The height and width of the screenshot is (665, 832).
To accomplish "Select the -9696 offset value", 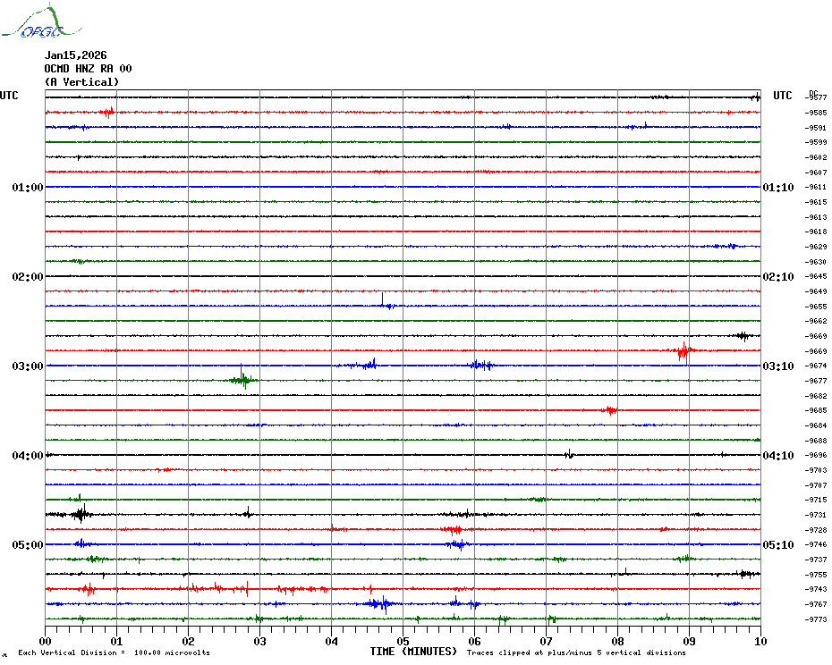I will pyautogui.click(x=816, y=455).
